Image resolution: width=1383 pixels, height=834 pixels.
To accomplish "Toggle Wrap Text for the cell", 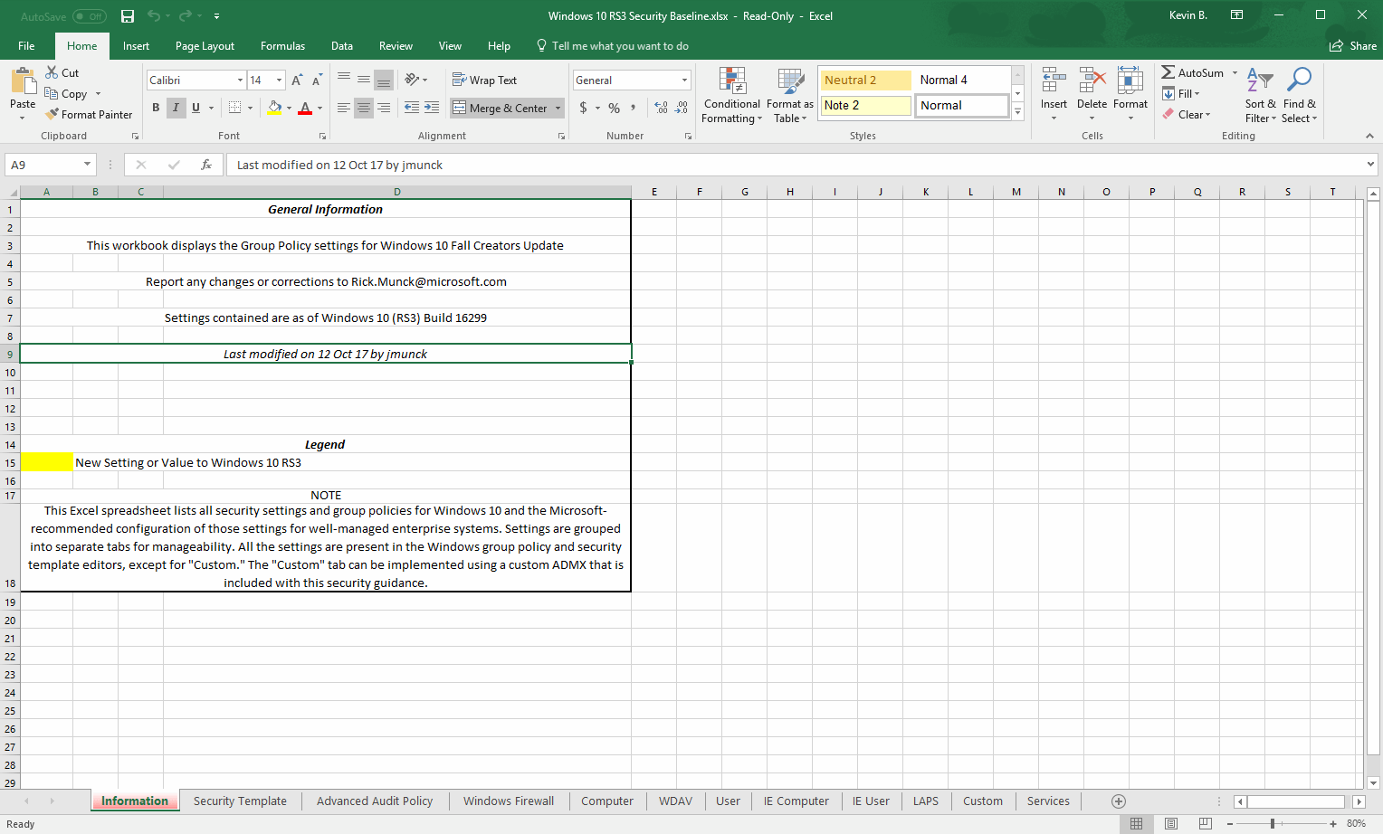I will 485,81.
